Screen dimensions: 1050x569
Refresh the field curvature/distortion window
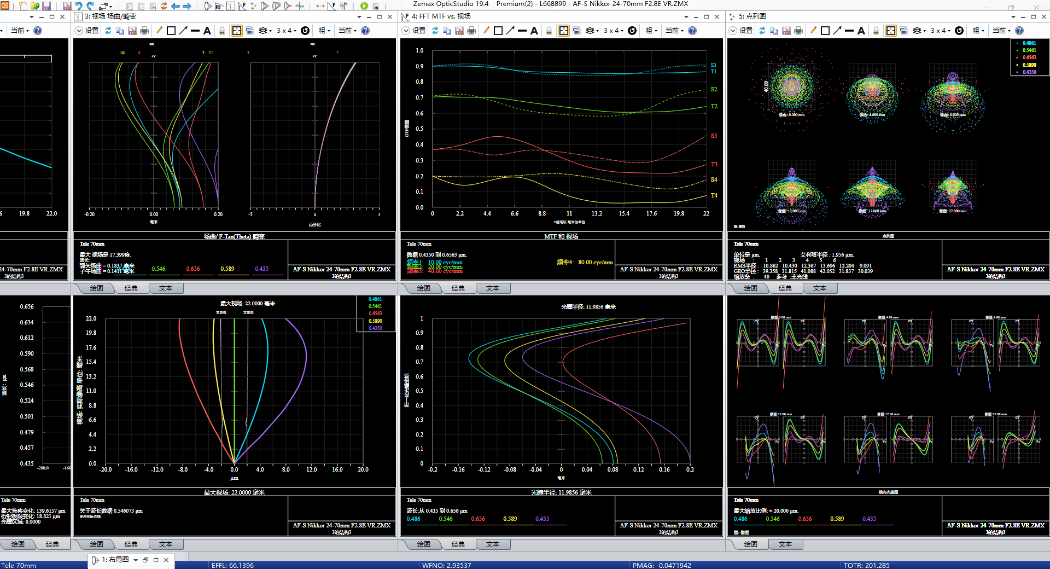108,31
